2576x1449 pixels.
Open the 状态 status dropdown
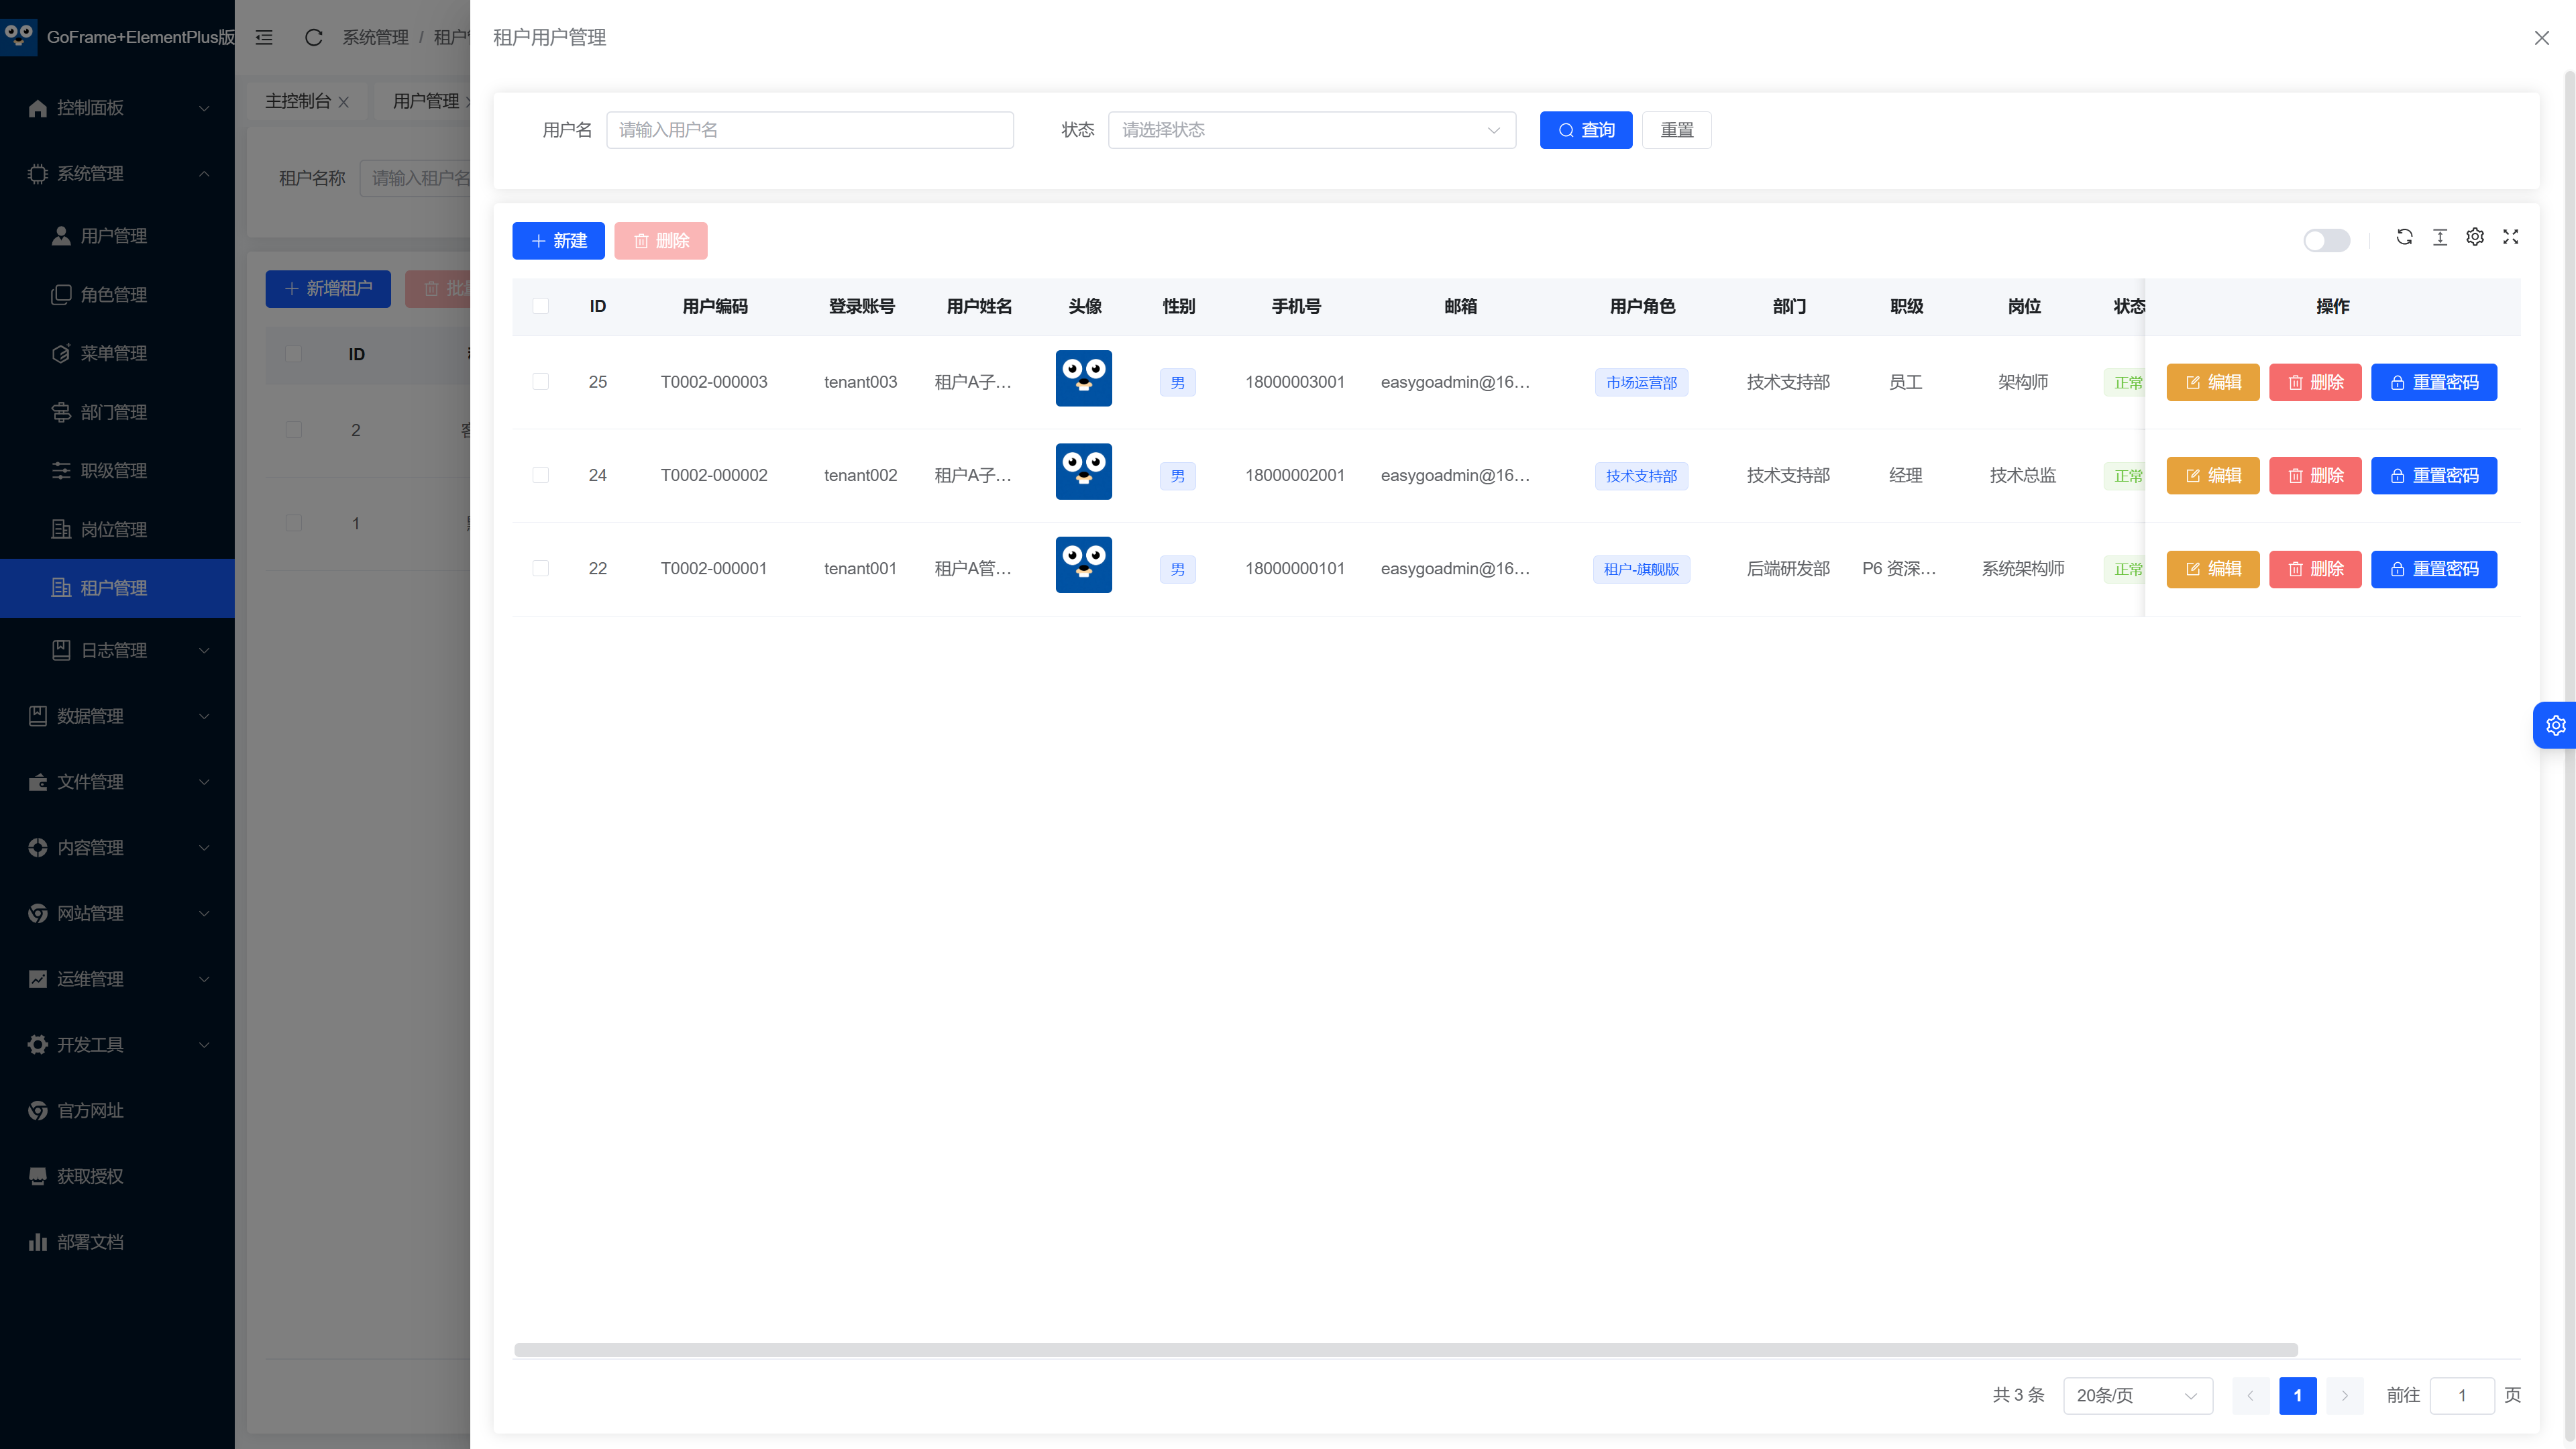(x=1311, y=130)
